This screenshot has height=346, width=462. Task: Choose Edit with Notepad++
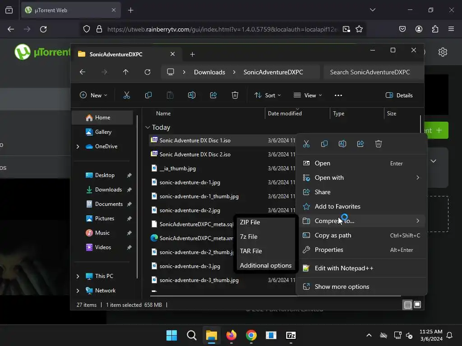pyautogui.click(x=361, y=269)
